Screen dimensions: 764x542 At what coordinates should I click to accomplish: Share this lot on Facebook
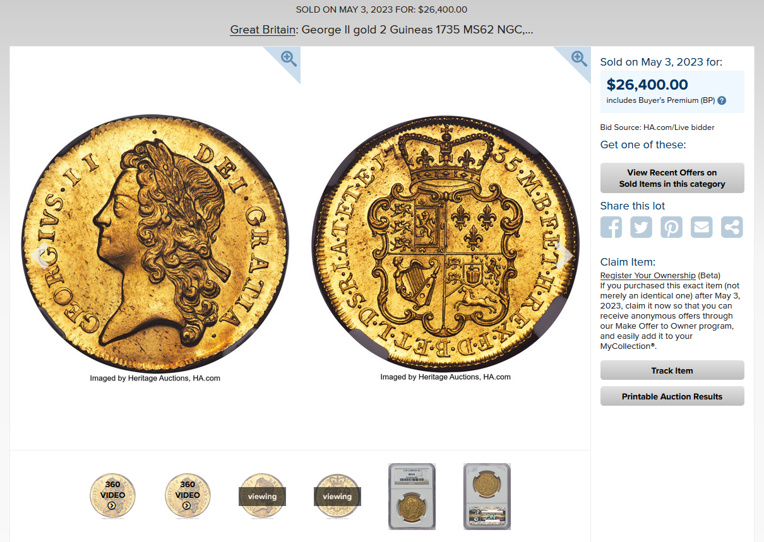(611, 227)
